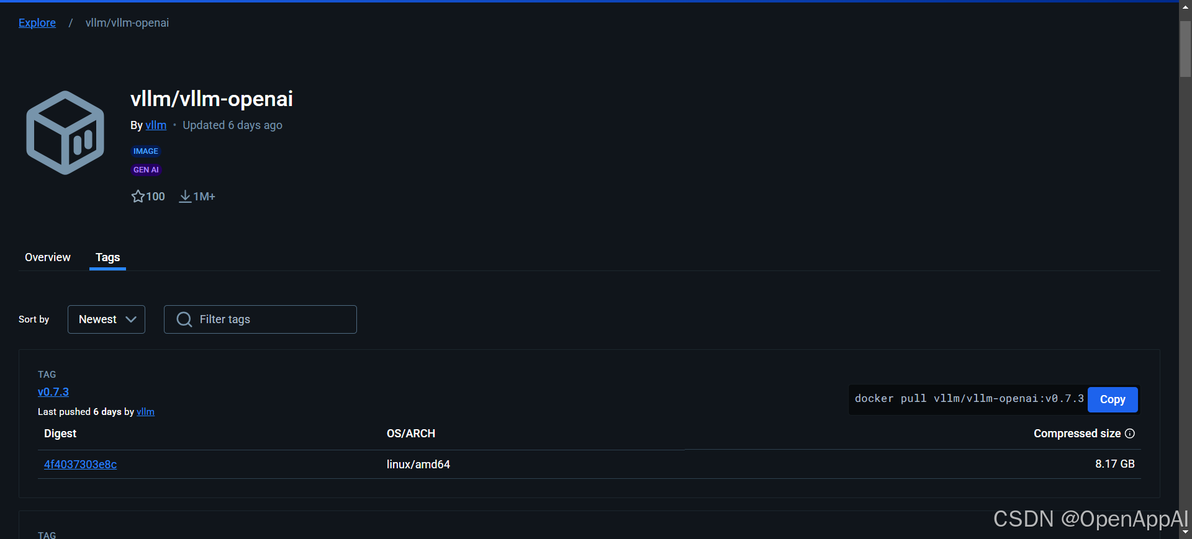Click the Updated 6 days ago text
Viewport: 1192px width, 539px height.
(232, 125)
